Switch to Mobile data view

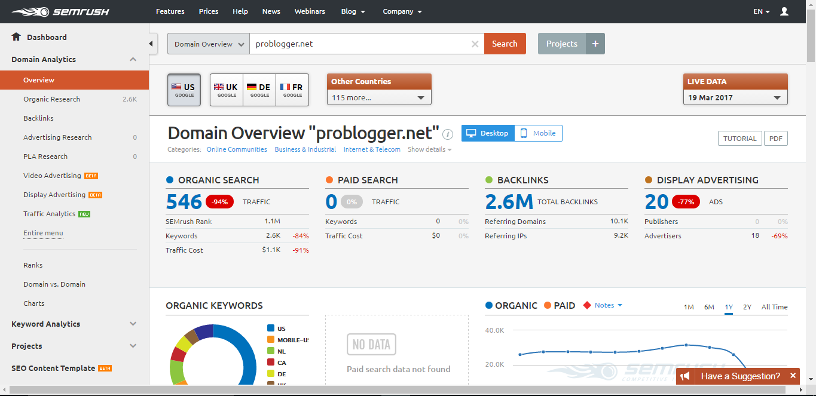click(538, 133)
